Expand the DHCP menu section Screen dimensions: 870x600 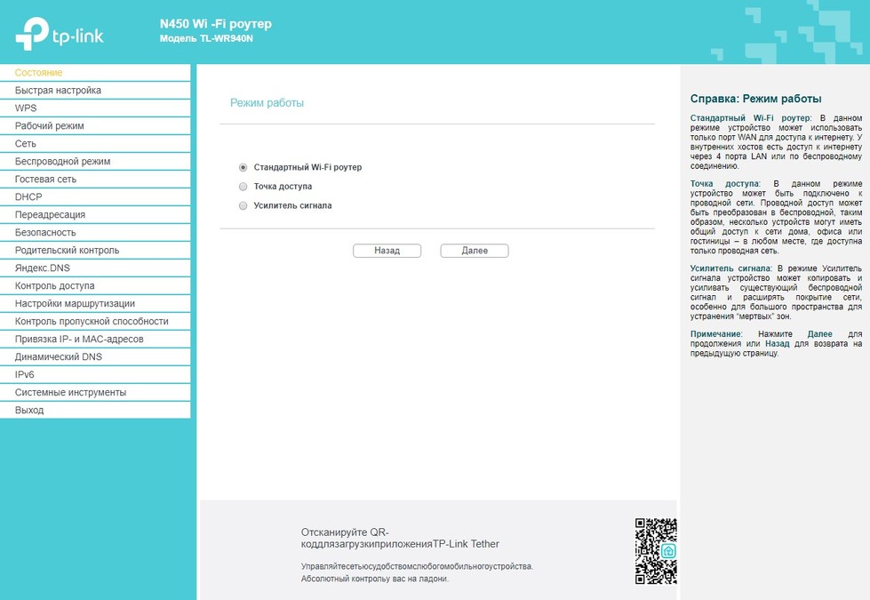click(28, 197)
